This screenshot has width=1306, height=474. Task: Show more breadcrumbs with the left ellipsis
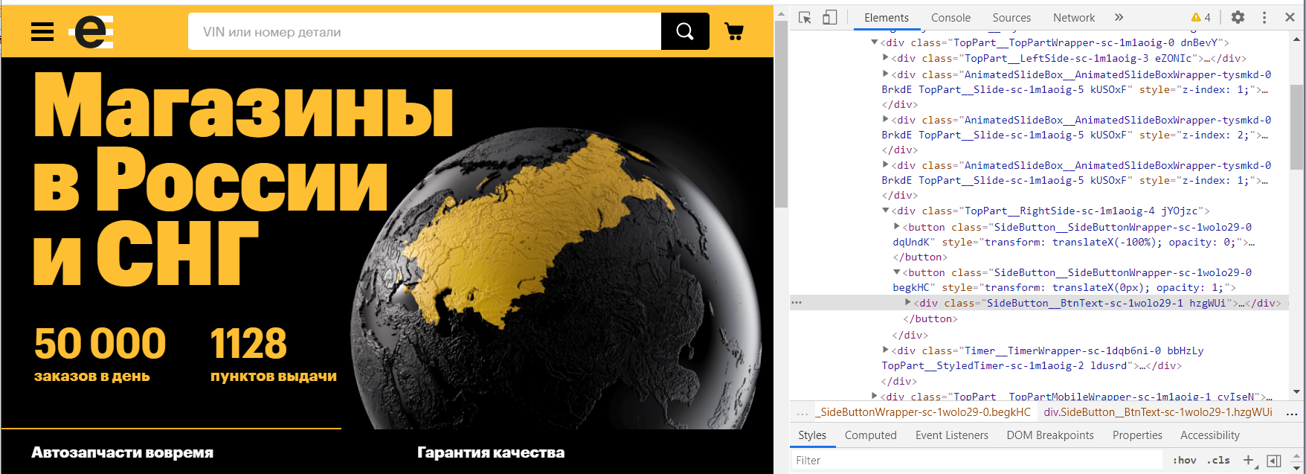[x=802, y=412]
